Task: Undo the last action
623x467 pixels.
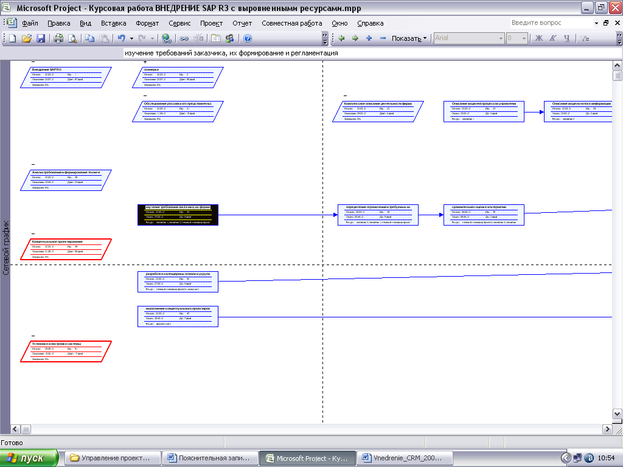Action: (122, 38)
